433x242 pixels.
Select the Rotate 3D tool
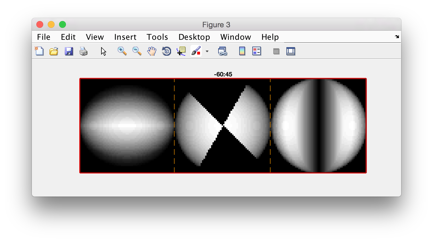point(166,51)
